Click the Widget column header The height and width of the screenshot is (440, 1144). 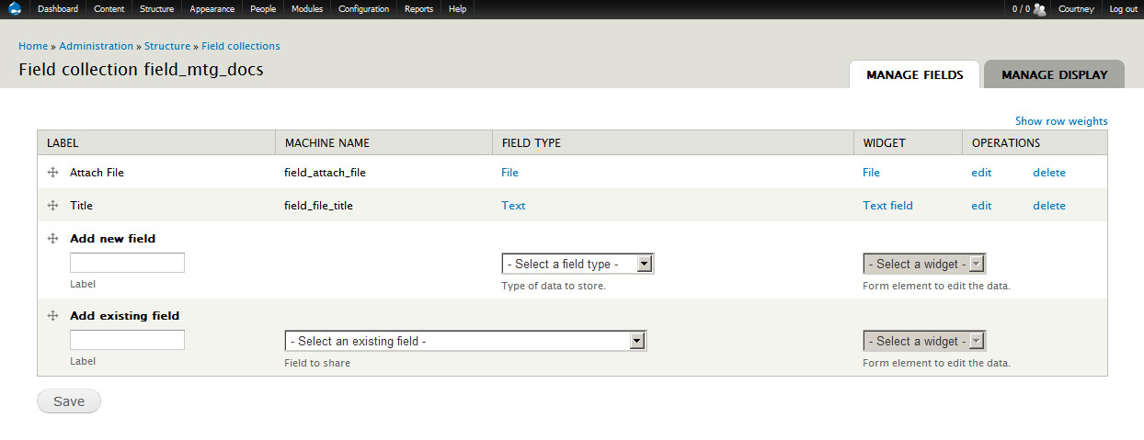pyautogui.click(x=884, y=143)
